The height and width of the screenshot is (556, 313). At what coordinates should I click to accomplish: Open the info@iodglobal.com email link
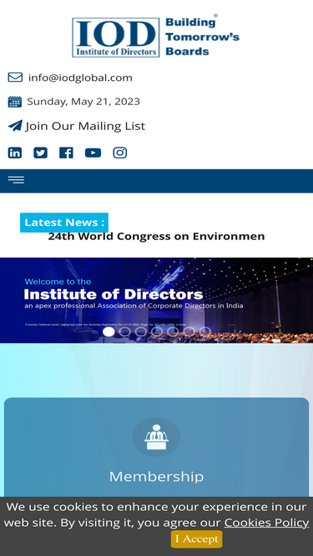[x=80, y=78]
